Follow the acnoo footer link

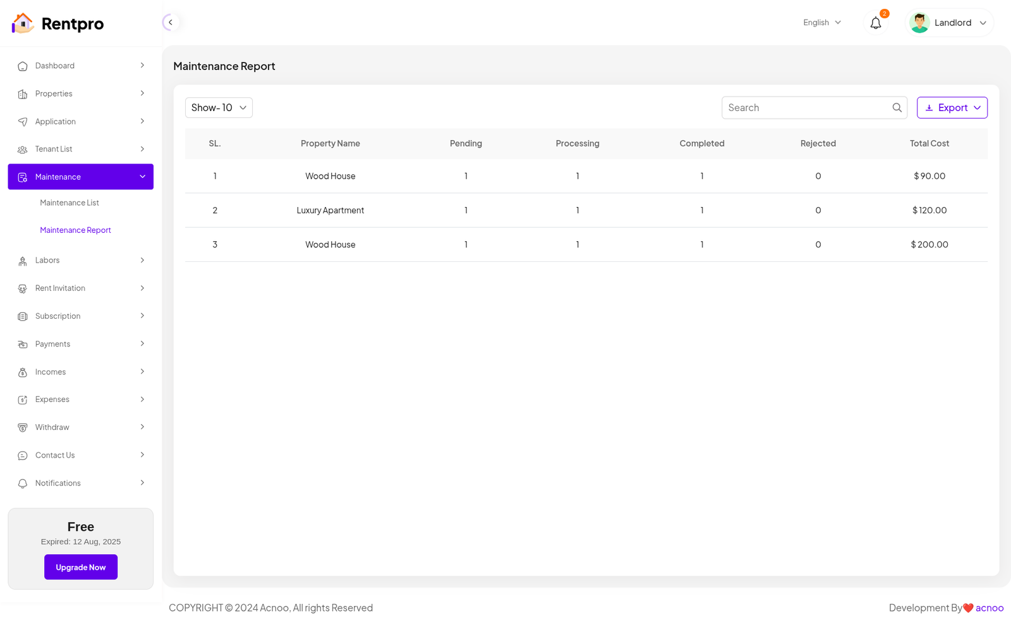coord(989,608)
